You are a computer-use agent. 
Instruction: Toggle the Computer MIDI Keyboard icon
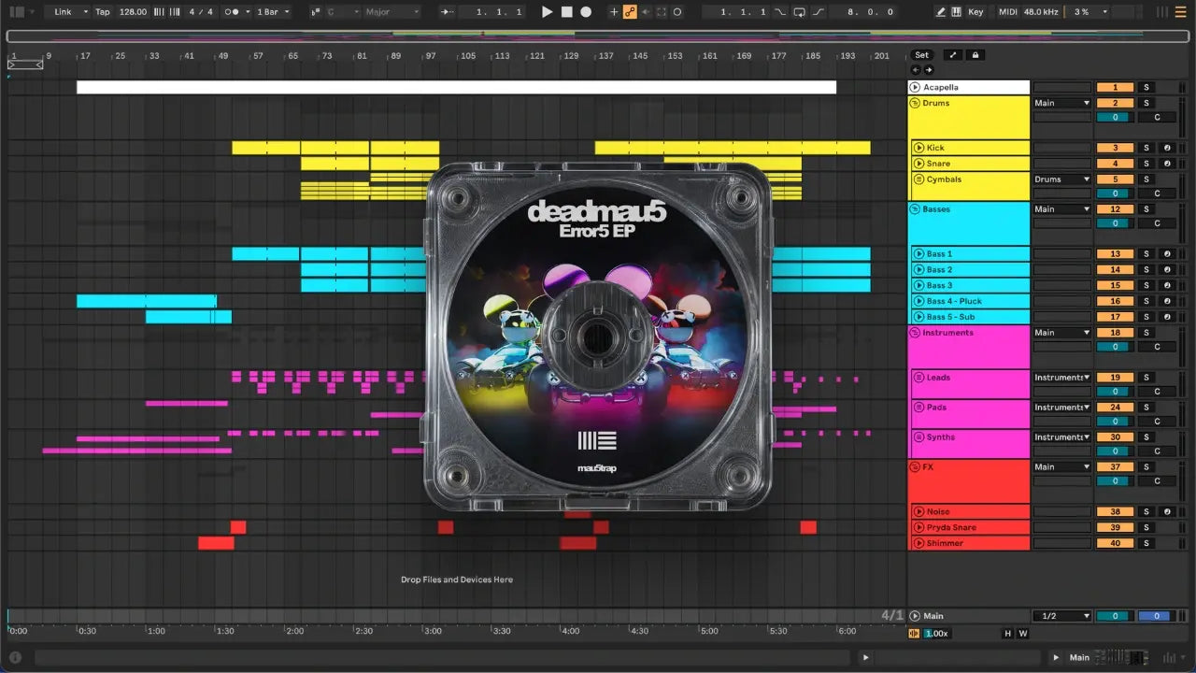click(956, 12)
